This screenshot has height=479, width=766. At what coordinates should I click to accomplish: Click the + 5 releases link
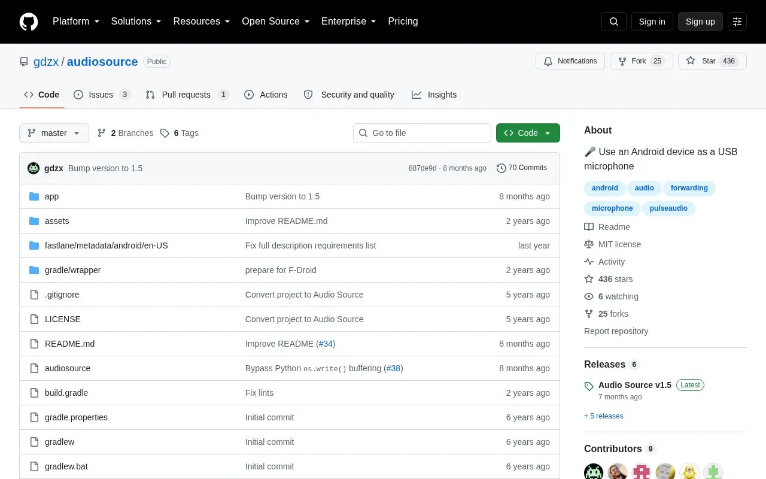tap(604, 416)
